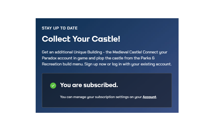Click the word "Paradox" in the description
Screen dimensions: 214x131
click(x=49, y=58)
